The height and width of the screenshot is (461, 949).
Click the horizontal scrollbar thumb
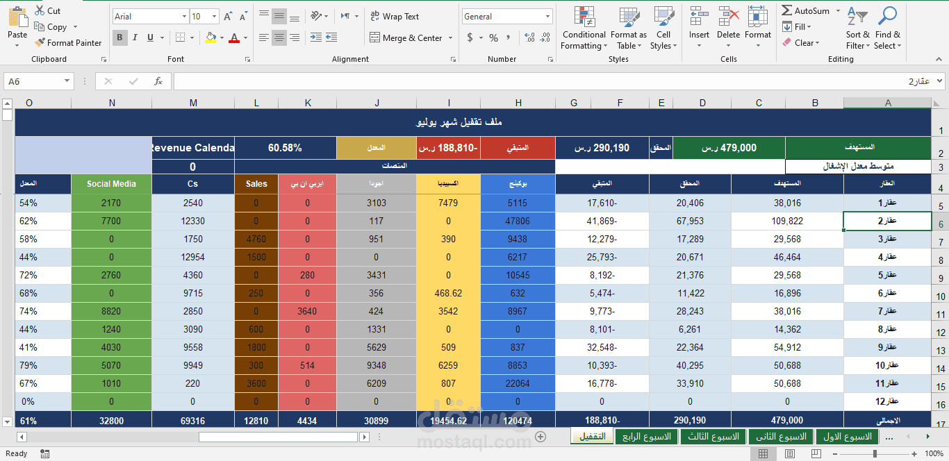(x=278, y=437)
